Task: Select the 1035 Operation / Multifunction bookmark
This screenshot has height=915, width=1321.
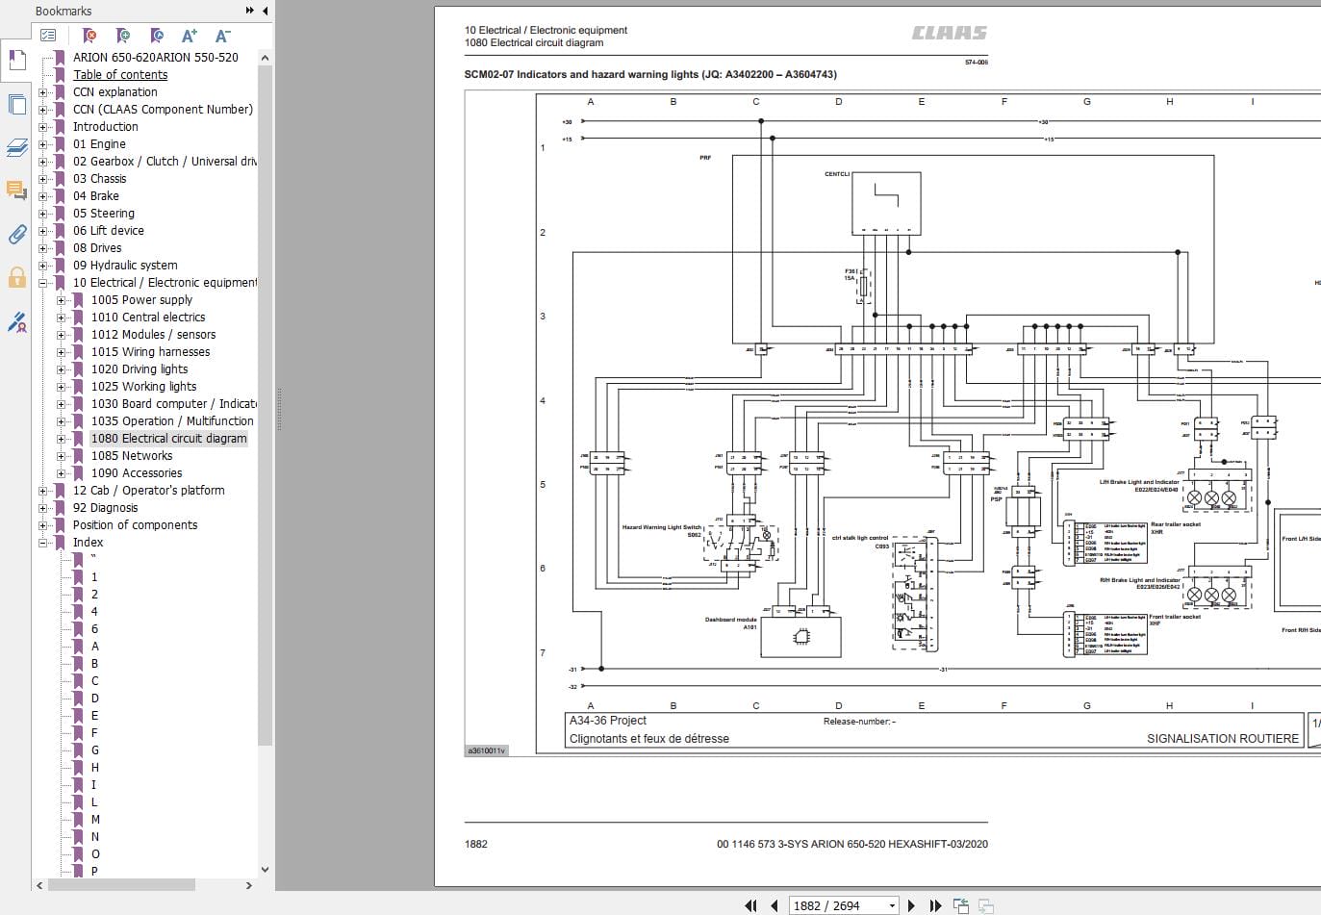Action: tap(173, 421)
